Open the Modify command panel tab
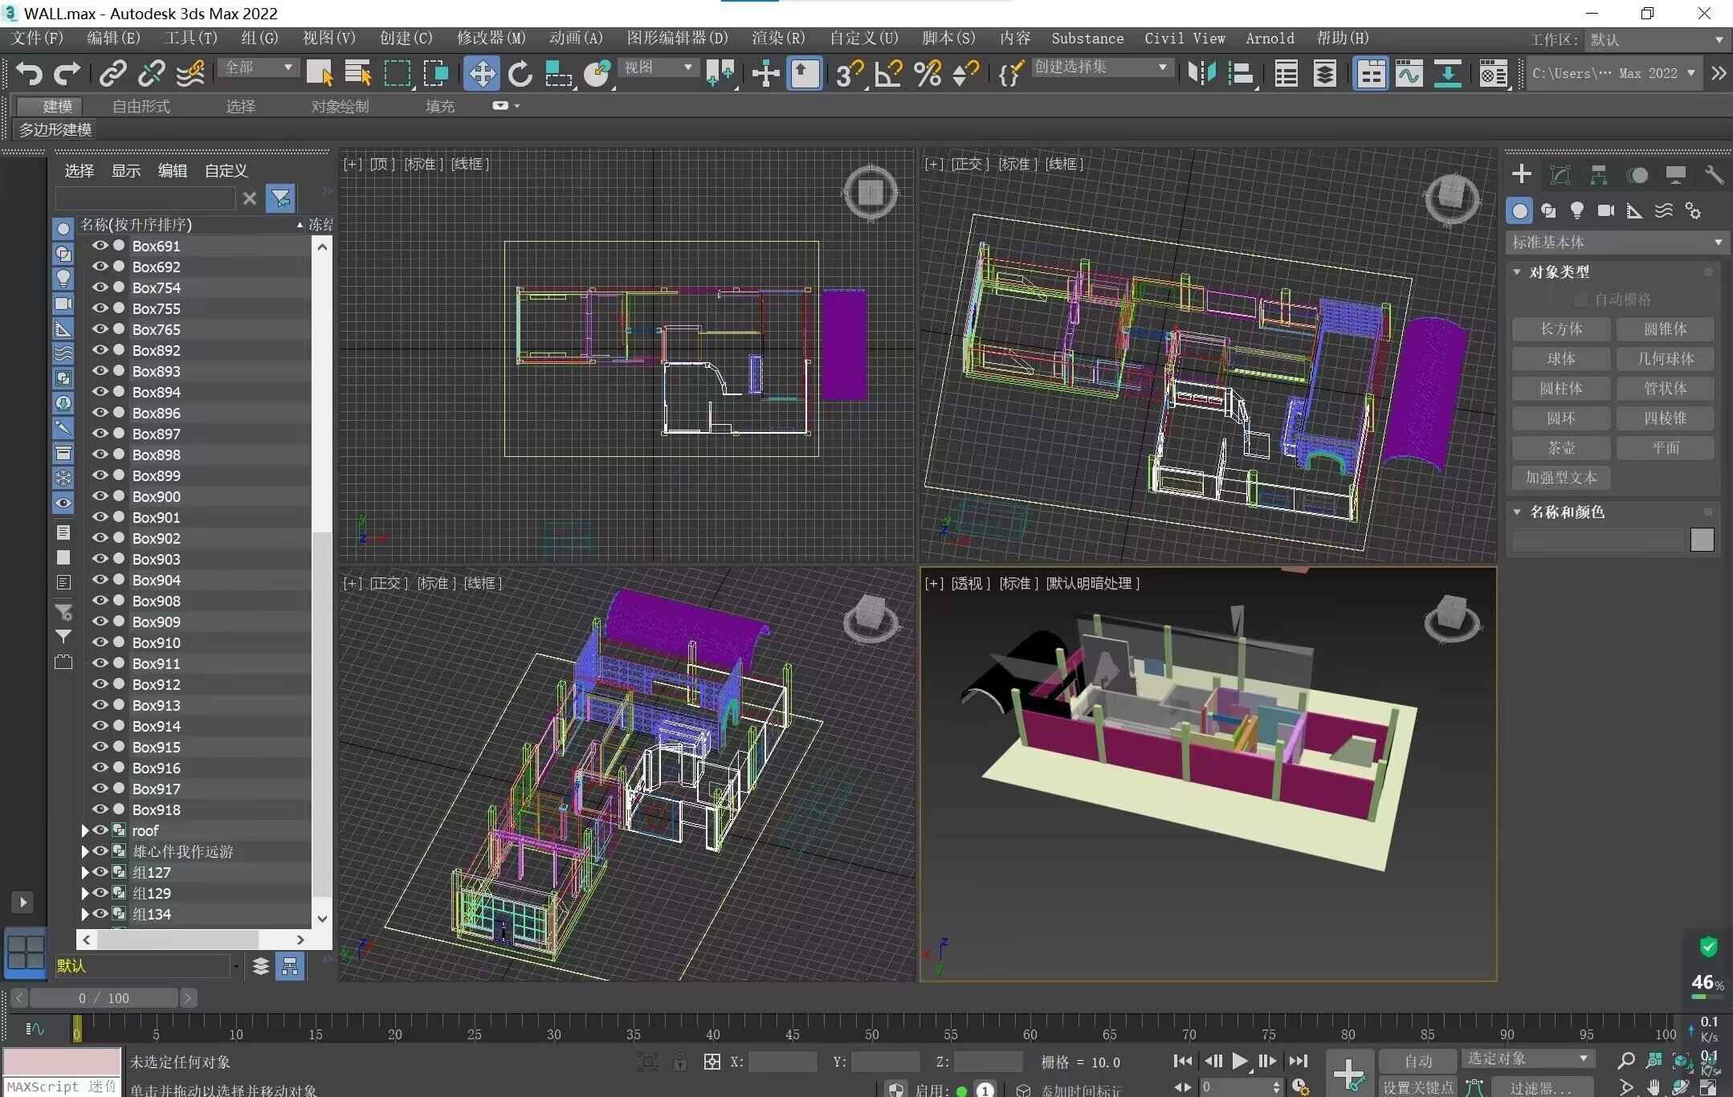This screenshot has width=1733, height=1097. pyautogui.click(x=1560, y=175)
